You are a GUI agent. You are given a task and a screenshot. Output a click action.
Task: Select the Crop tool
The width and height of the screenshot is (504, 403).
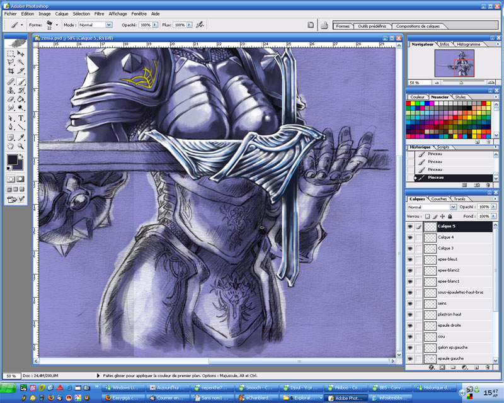[x=11, y=71]
